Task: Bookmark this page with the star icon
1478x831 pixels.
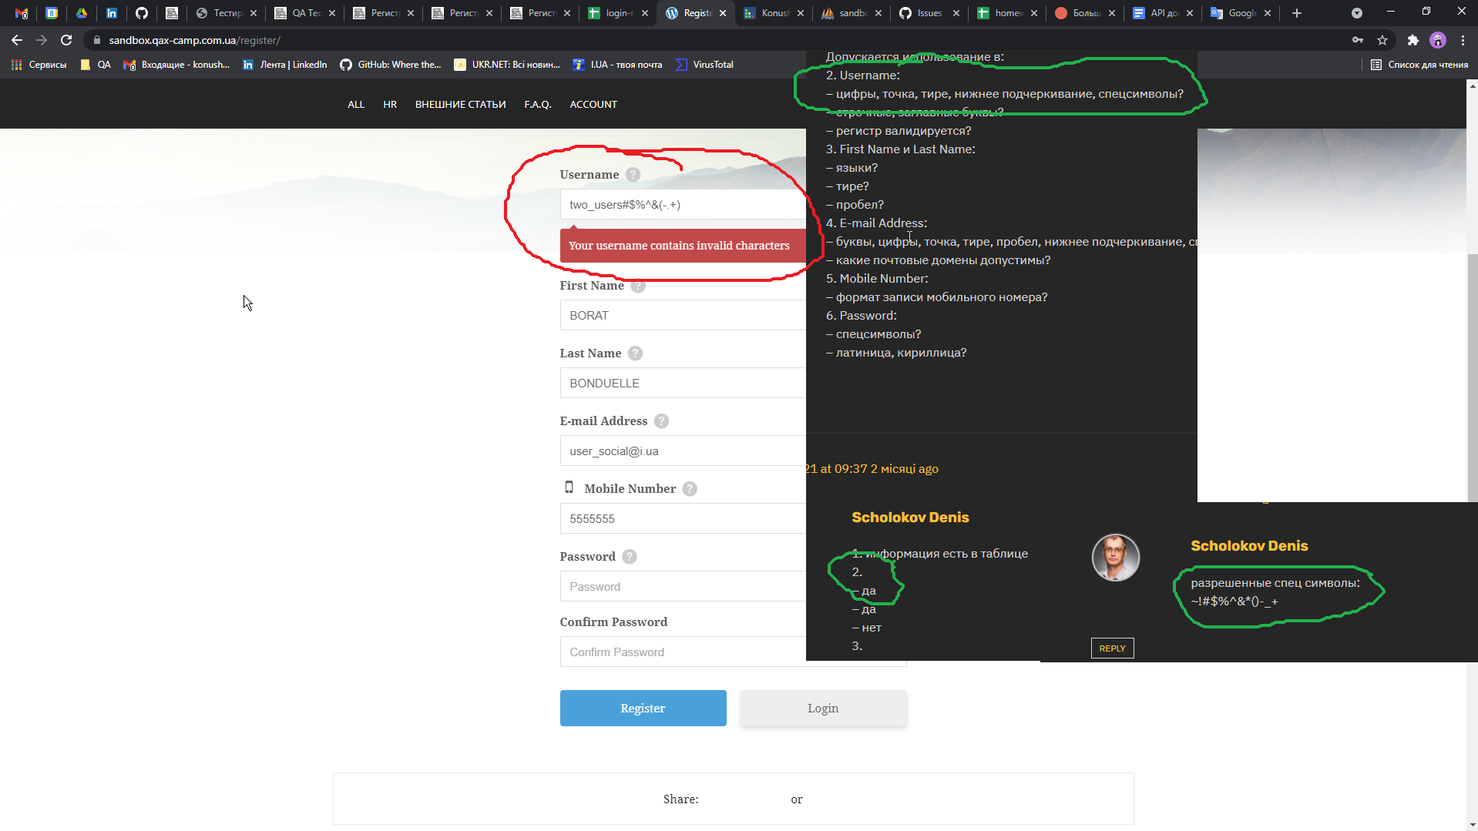Action: point(1382,40)
